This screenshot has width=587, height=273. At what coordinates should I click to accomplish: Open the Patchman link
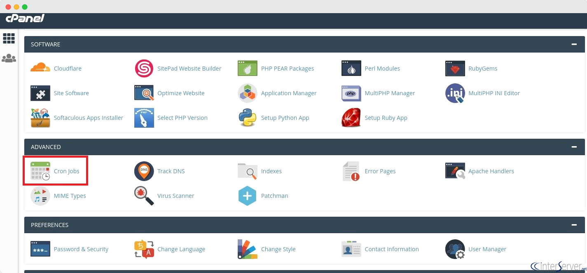(x=275, y=196)
